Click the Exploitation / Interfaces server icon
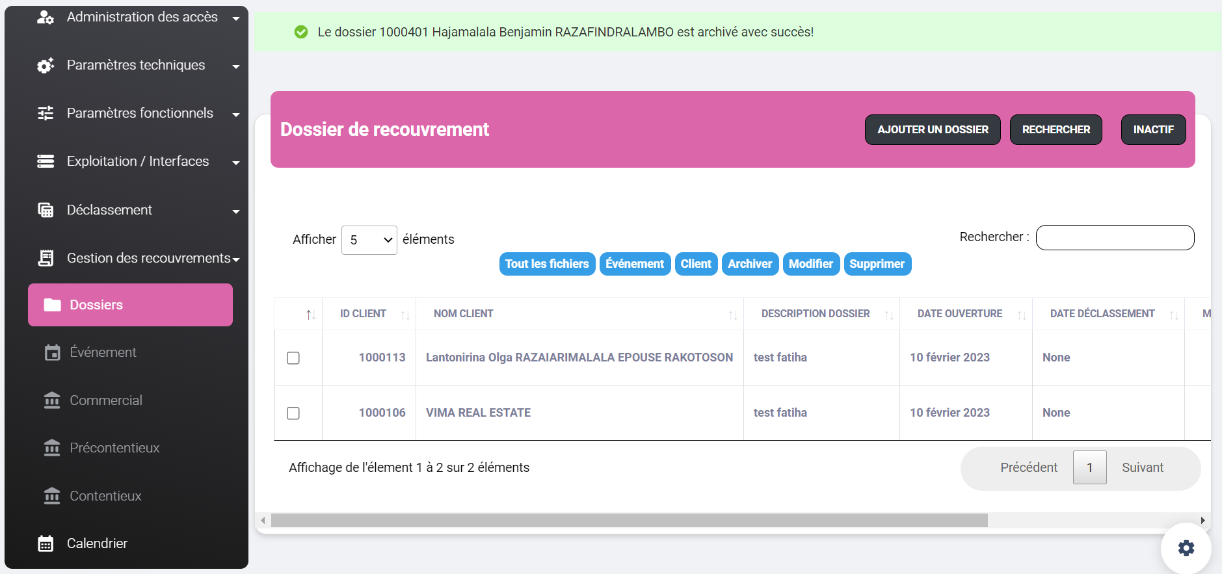This screenshot has height=574, width=1222. (45, 162)
